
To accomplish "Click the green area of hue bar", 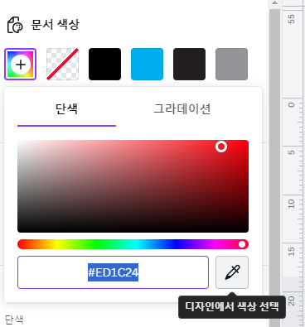I will point(97,244).
